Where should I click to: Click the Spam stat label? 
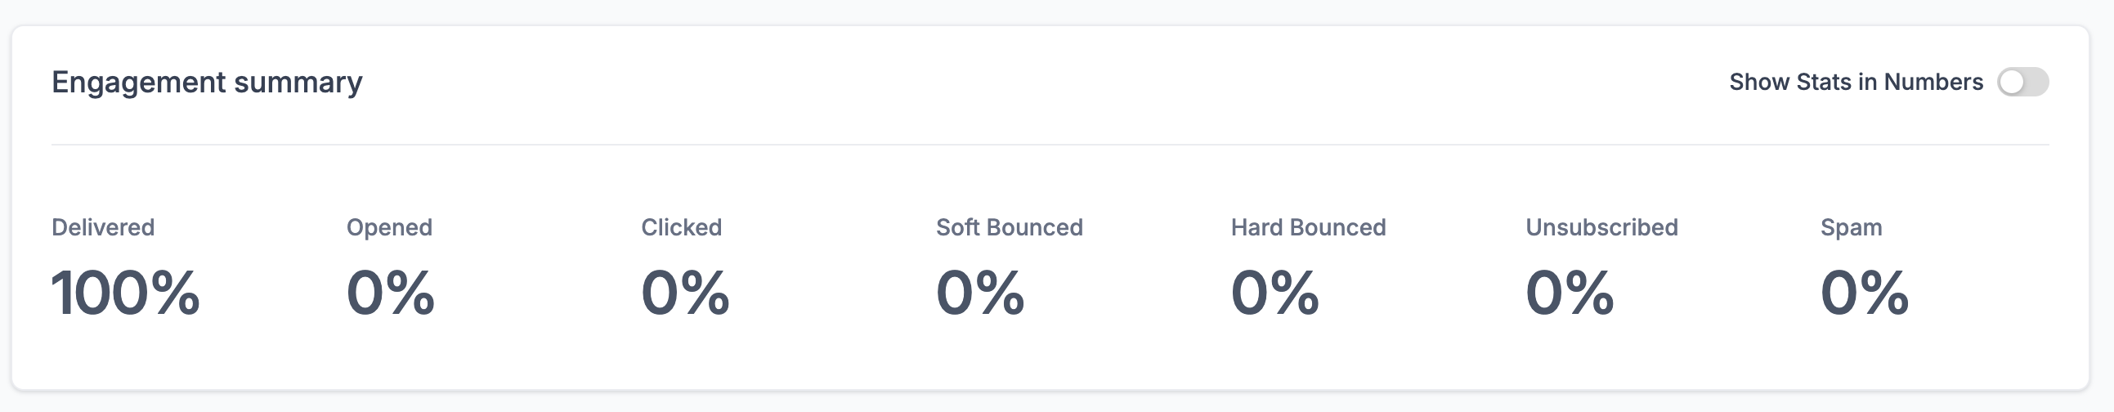tap(1851, 227)
